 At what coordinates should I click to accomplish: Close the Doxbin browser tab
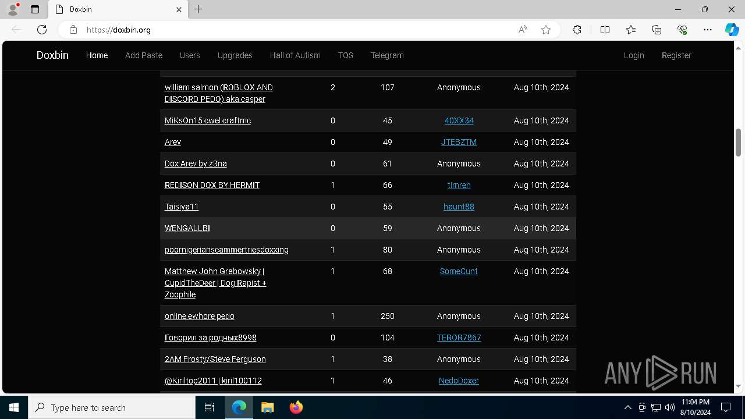click(179, 9)
